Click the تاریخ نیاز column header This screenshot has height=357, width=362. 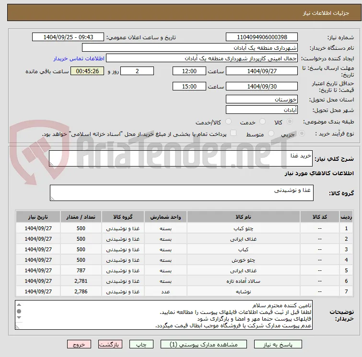pos(38,217)
